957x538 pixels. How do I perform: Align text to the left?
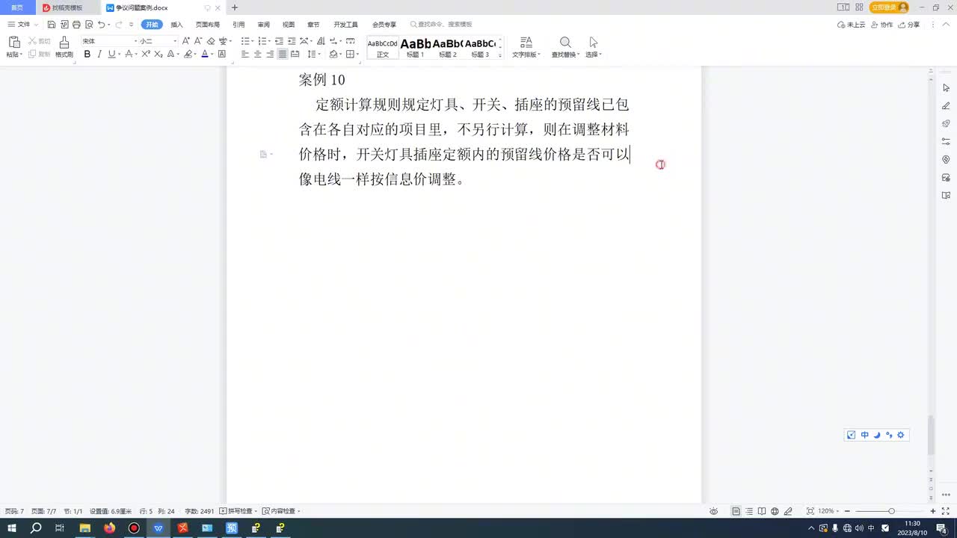(244, 55)
